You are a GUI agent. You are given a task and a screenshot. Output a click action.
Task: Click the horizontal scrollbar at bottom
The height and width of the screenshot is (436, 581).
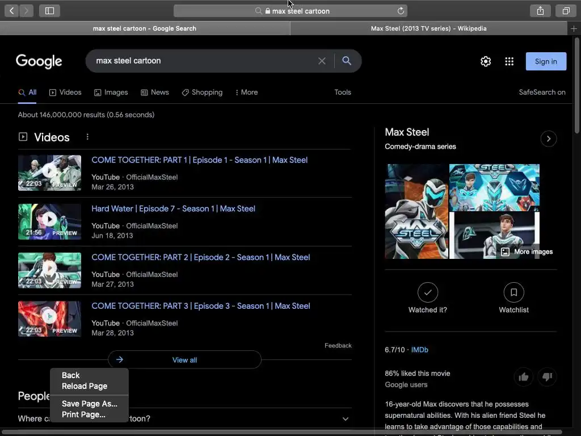[x=281, y=432]
